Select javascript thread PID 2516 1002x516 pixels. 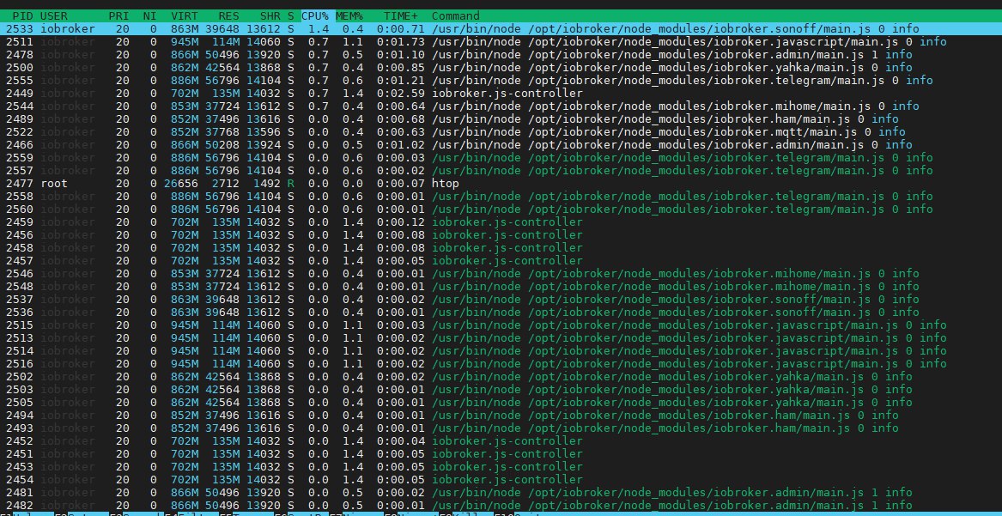click(x=501, y=363)
